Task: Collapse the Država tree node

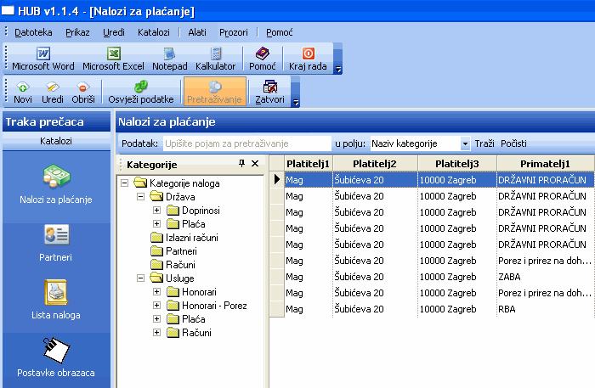Action: [141, 197]
